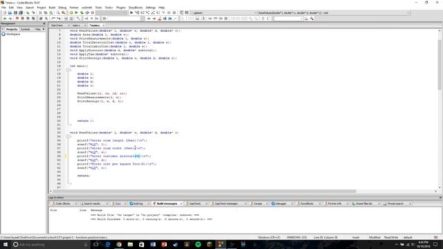Image resolution: width=443 pixels, height=249 pixels.
Task: Click line 39 bookmark margin marker
Action: (x=66, y=156)
